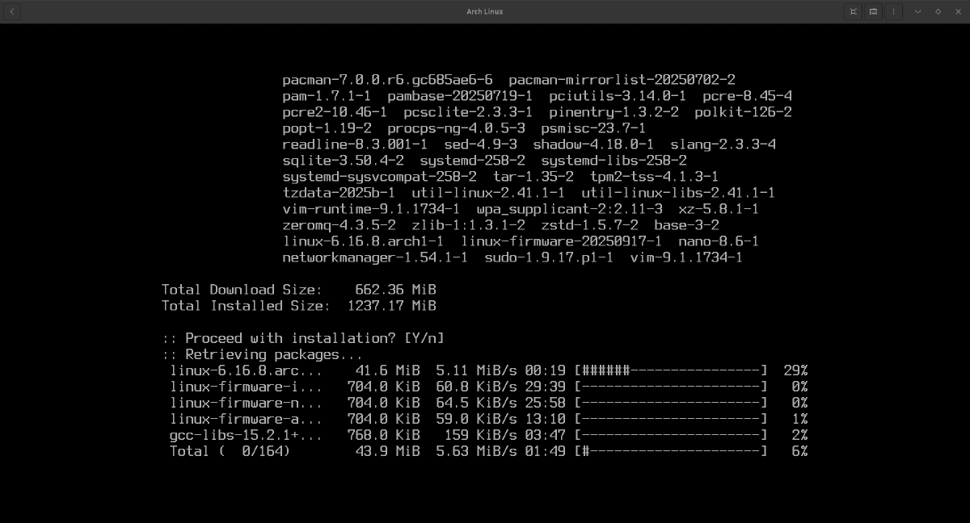Image resolution: width=970 pixels, height=523 pixels.
Task: Click the Total Installed Size value
Action: pyautogui.click(x=391, y=306)
